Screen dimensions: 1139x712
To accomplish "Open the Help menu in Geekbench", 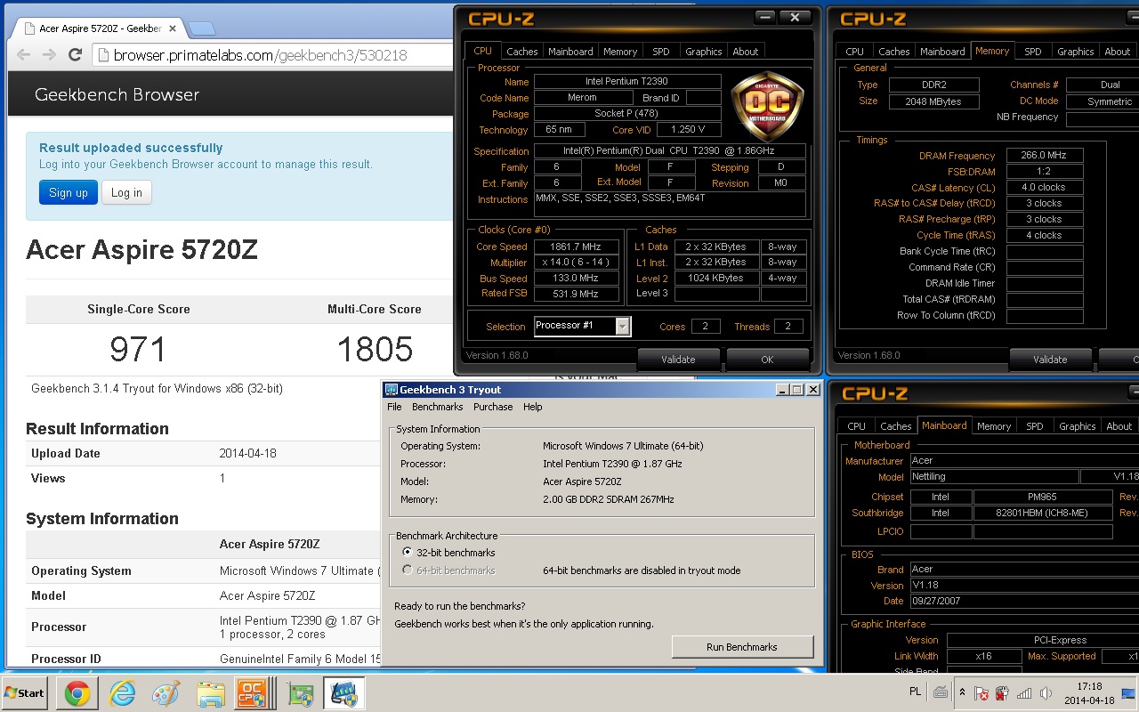I will click(x=532, y=407).
